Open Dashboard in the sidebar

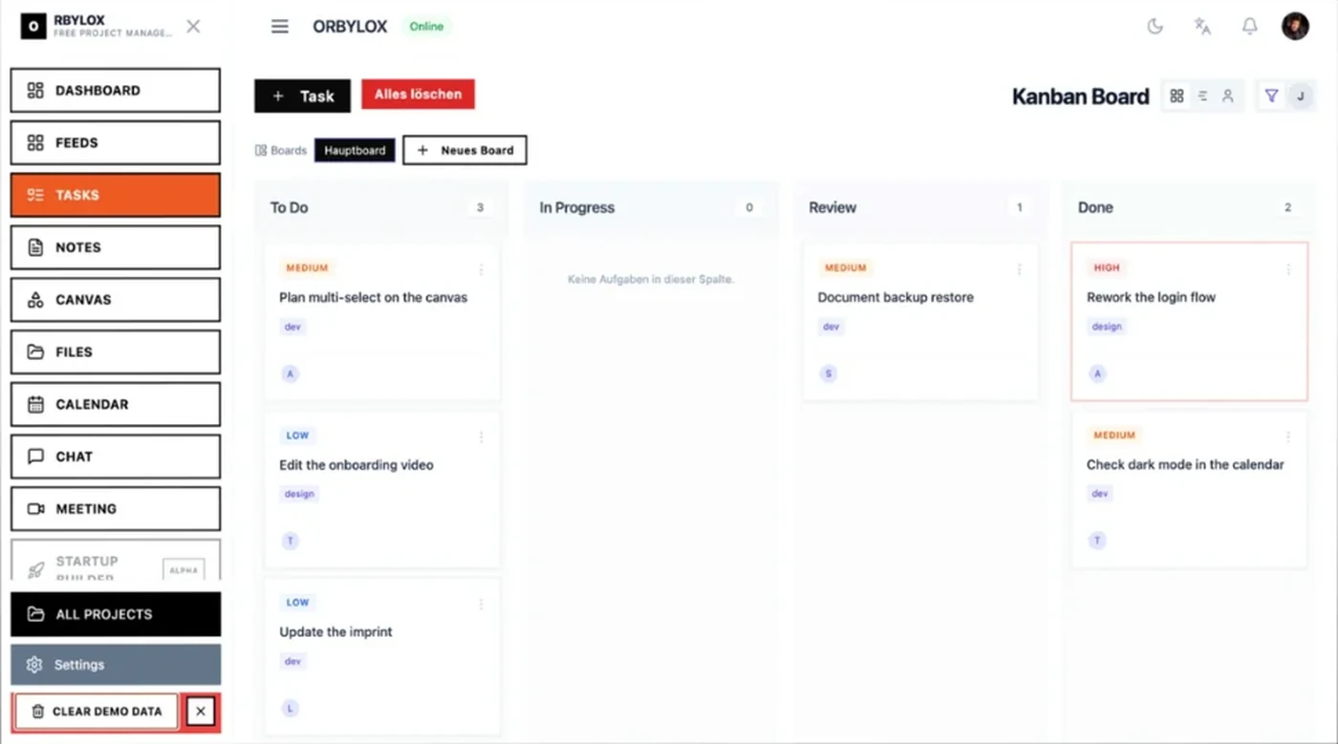point(116,91)
